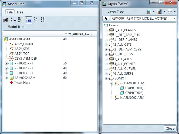Click the value 60 in ASM0002.ASM row
179x134 pixels.
click(x=65, y=78)
